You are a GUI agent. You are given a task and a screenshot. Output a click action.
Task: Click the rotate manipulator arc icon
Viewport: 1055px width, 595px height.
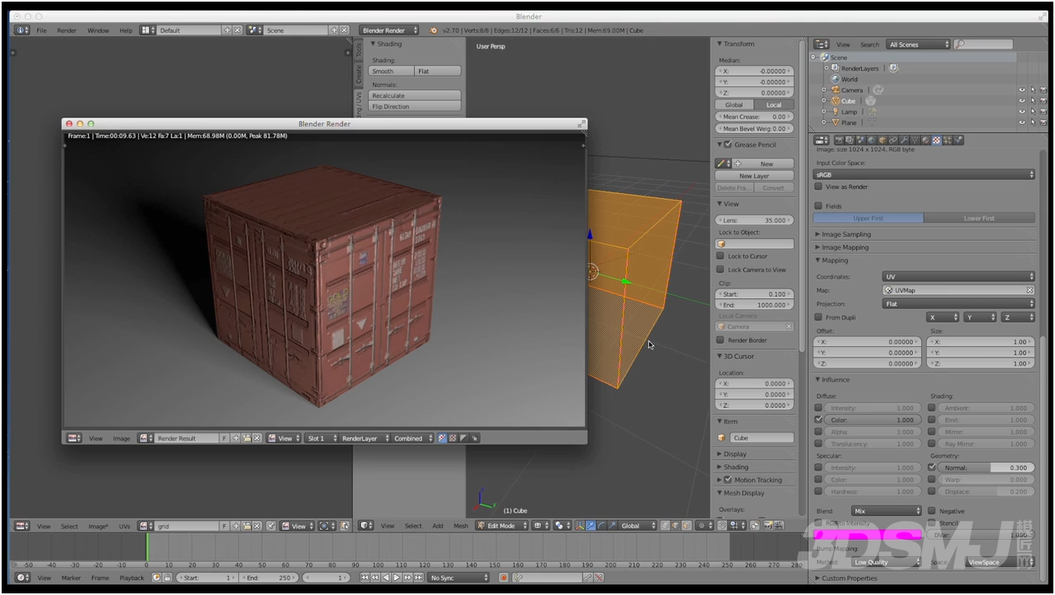602,525
